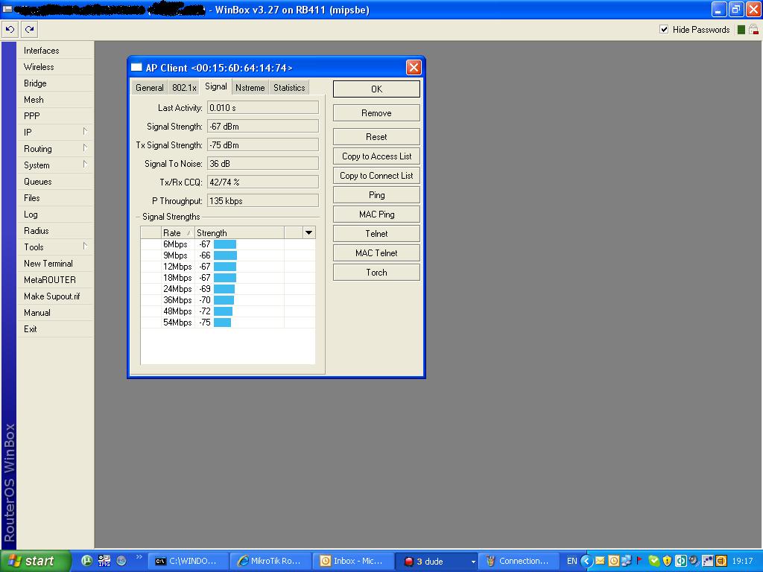Click the Torch button
763x572 pixels.
376,273
